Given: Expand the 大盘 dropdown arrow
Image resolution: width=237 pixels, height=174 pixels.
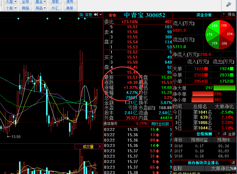Looking at the screenshot, I should click(x=15, y=1).
